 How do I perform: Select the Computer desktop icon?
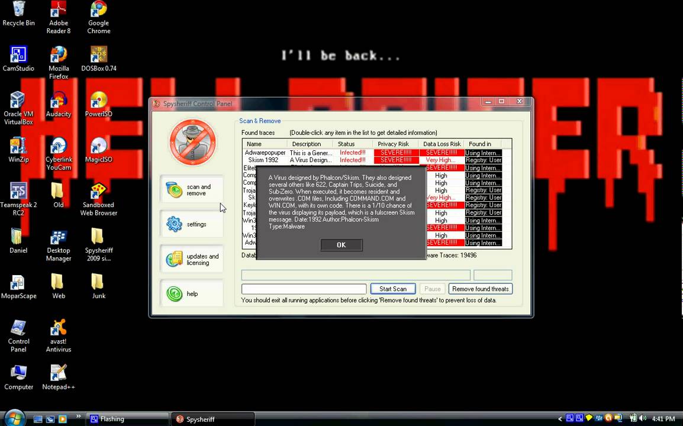coord(18,377)
